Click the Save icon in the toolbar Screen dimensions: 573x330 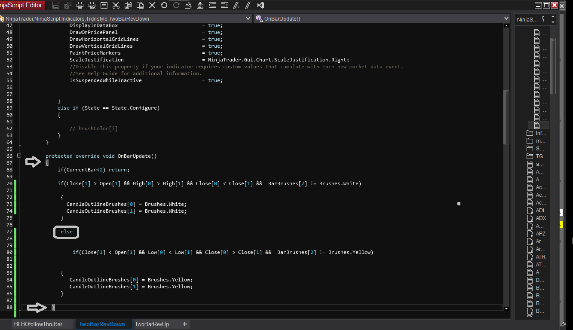coord(55,5)
